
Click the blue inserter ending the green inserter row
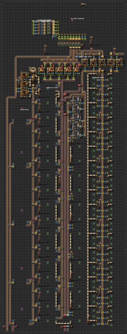click(x=85, y=37)
